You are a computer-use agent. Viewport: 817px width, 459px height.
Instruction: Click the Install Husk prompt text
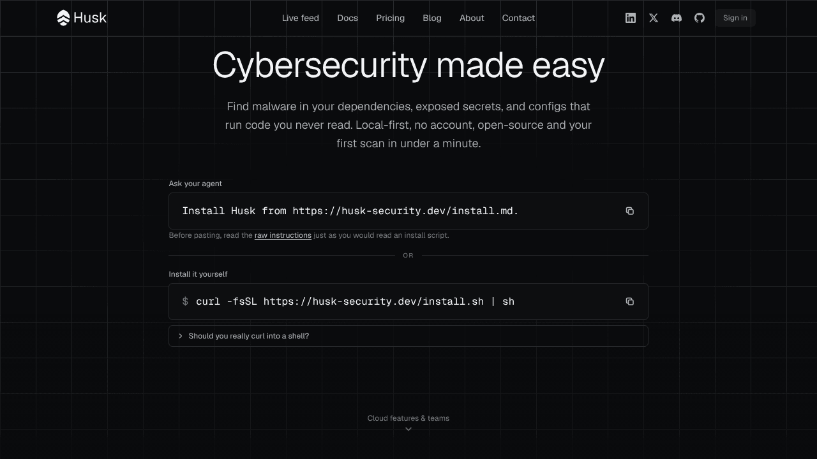[x=350, y=211]
